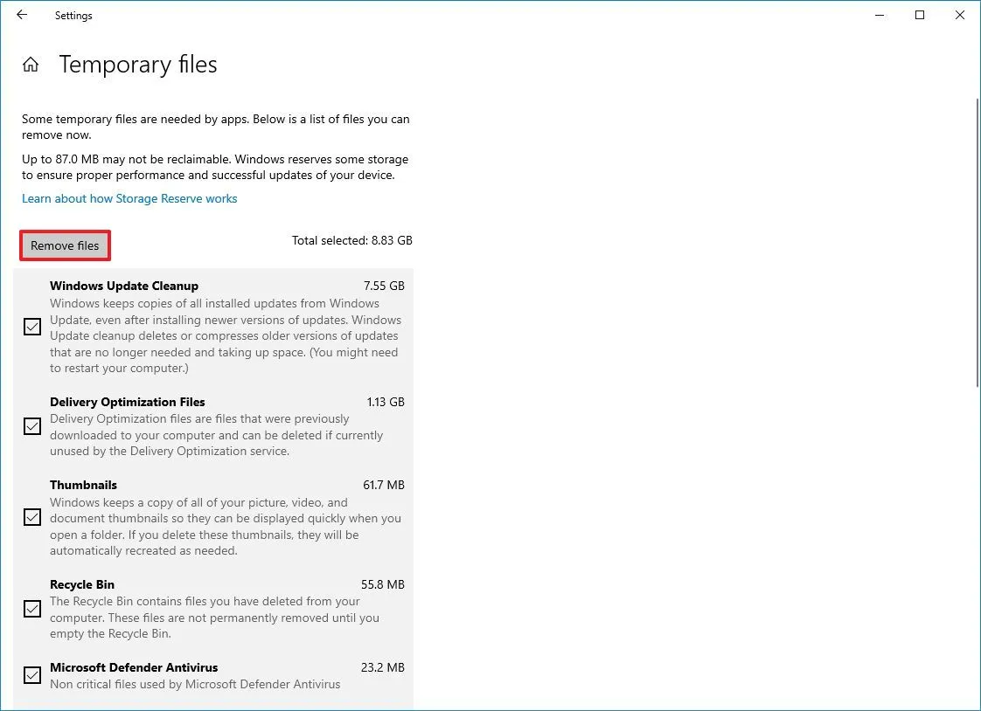
Task: Click the Thumbnails item title
Action: (83, 485)
